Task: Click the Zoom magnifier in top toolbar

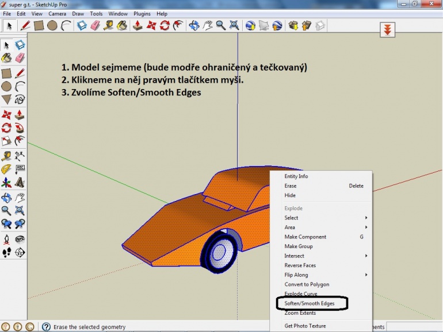Action: (221, 25)
